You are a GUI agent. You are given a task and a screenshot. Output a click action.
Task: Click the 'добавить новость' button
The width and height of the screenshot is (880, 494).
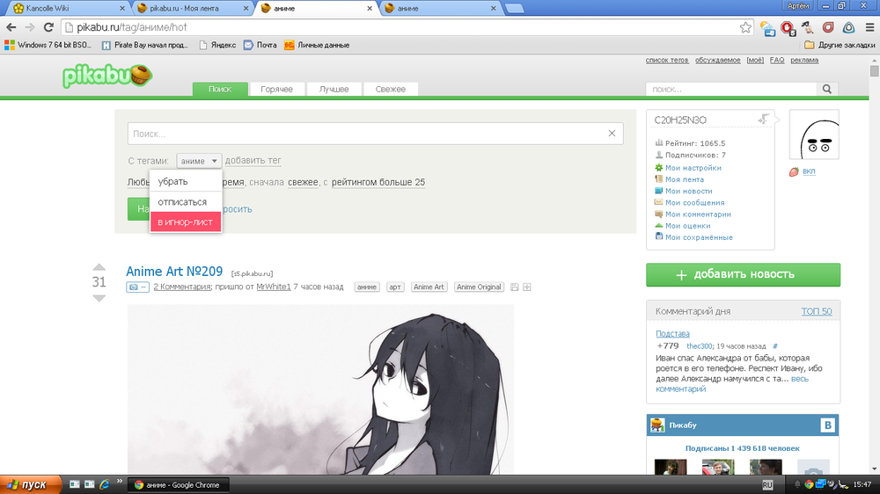point(743,275)
